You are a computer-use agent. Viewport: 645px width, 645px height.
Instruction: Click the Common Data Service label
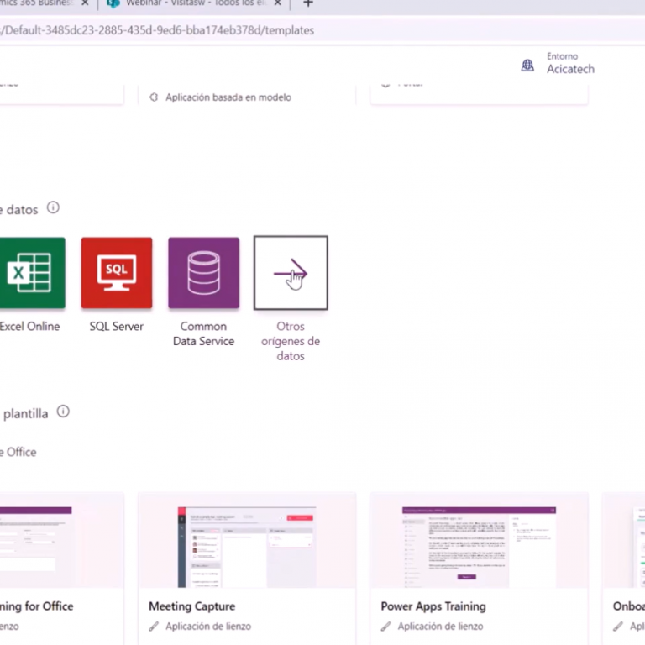203,333
